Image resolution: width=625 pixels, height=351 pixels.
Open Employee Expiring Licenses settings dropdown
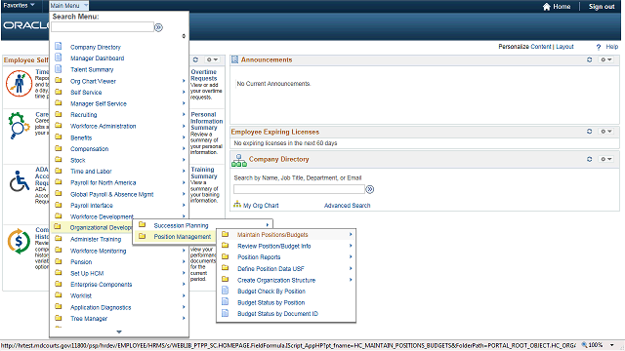(x=606, y=132)
